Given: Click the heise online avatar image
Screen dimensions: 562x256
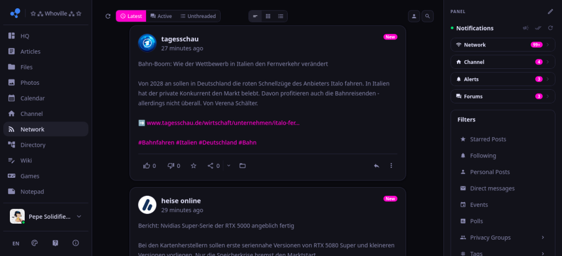Looking at the screenshot, I should tap(147, 205).
